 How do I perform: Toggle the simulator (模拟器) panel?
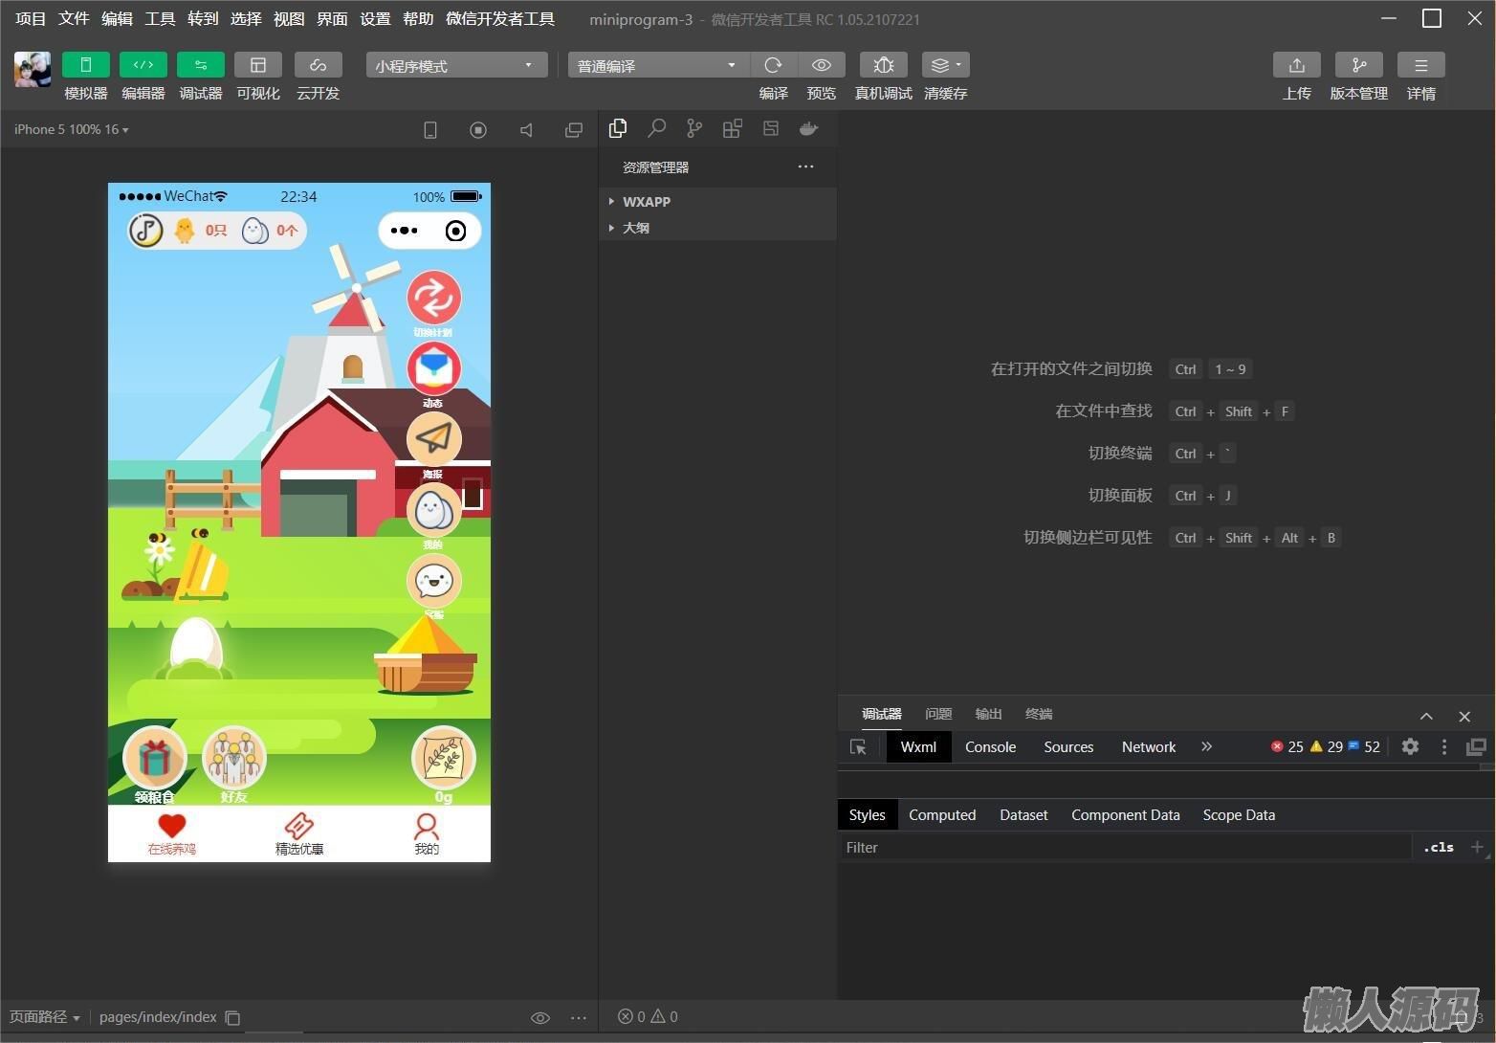[85, 65]
